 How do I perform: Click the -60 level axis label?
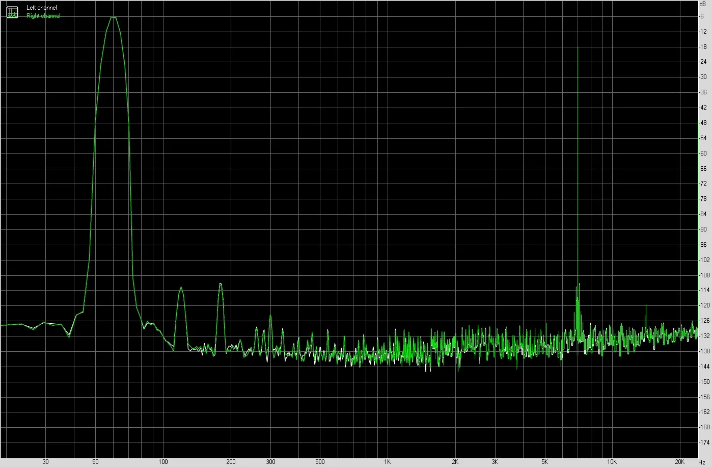coord(703,153)
